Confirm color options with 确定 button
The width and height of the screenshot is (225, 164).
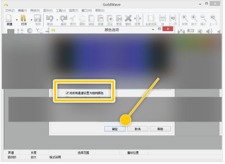pos(115,129)
